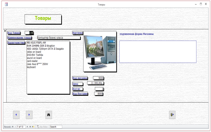
Task: Click the form icon in the title bar
Action: (6, 4)
